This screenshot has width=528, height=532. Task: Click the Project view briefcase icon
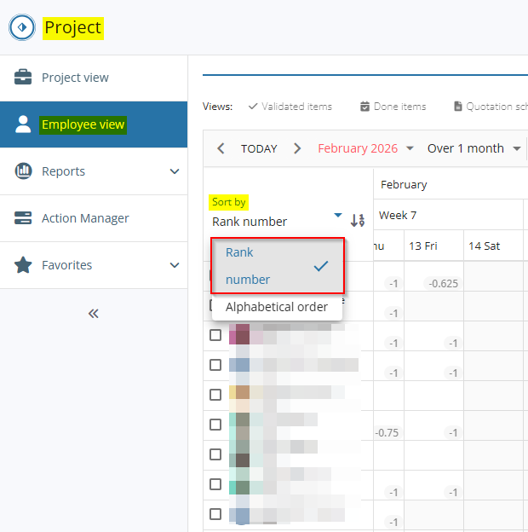pos(23,78)
